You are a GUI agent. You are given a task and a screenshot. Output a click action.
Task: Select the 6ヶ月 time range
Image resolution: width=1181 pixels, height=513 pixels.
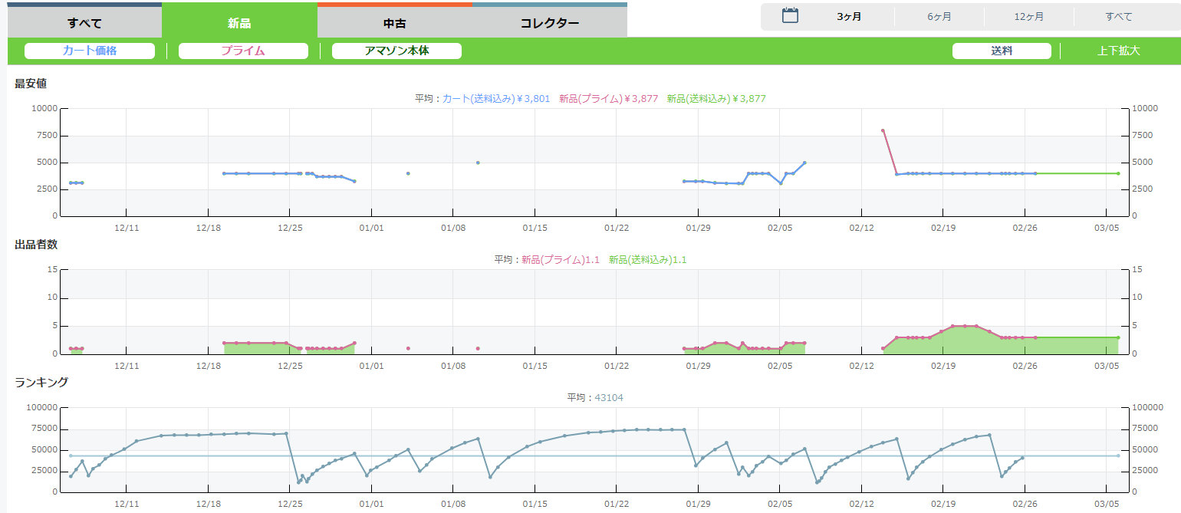(939, 17)
